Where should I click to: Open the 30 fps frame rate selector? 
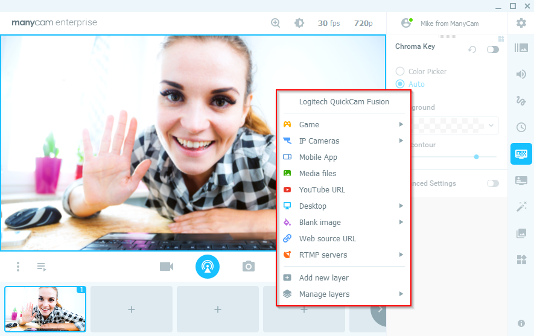pos(329,23)
